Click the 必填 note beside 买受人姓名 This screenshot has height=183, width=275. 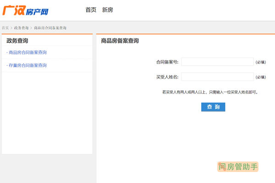[x=261, y=77]
